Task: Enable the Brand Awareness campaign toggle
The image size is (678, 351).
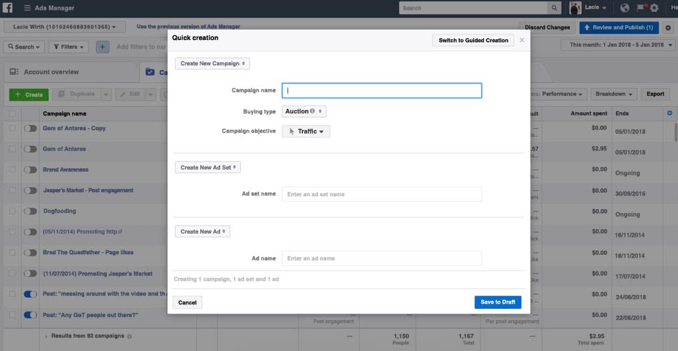Action: pos(30,170)
